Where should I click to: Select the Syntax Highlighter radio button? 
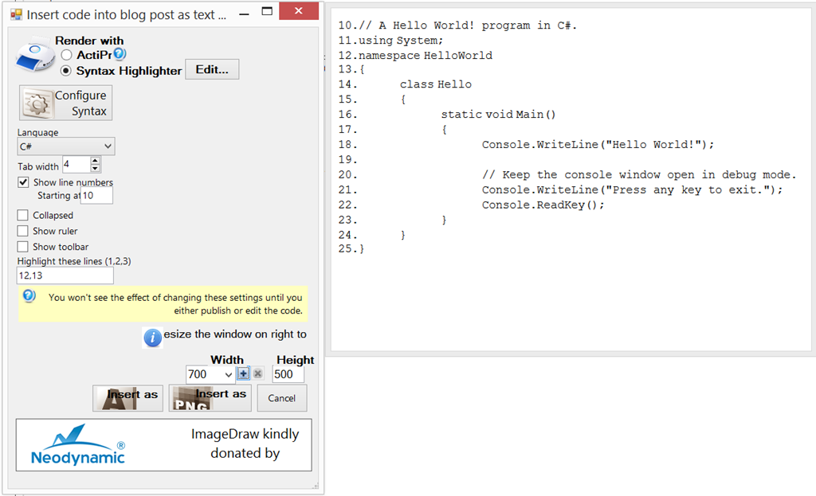tap(66, 71)
